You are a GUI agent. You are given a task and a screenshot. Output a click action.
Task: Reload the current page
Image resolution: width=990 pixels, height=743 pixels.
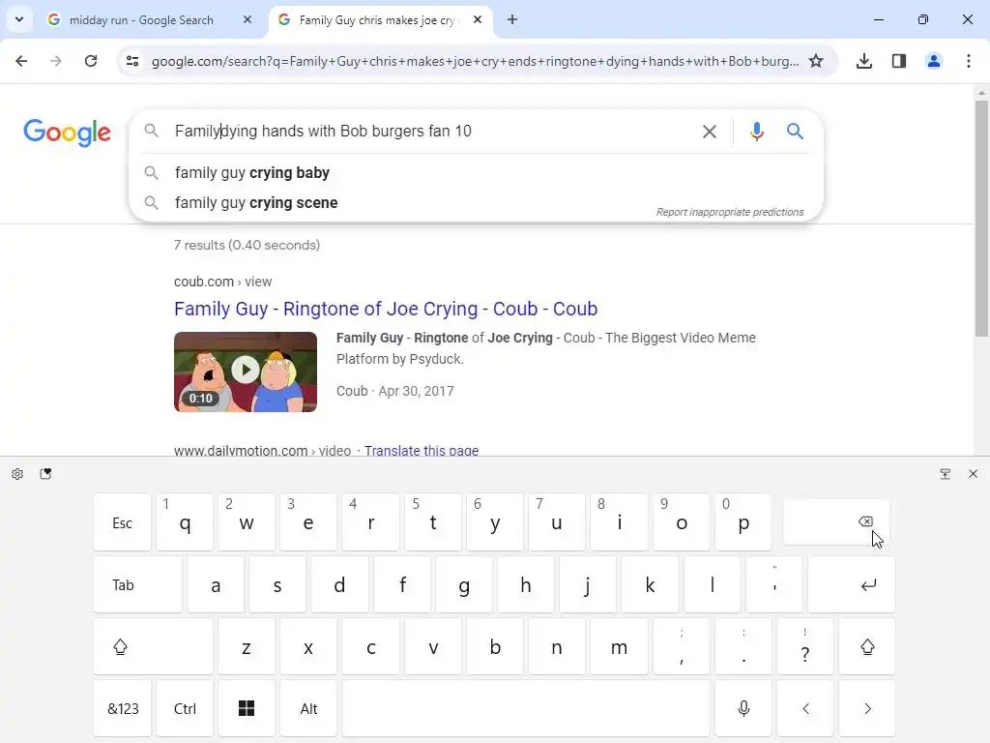[91, 61]
